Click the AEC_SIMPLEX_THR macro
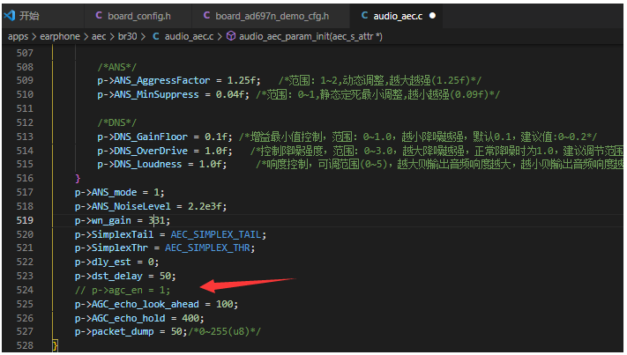627x355 pixels. (x=207, y=248)
